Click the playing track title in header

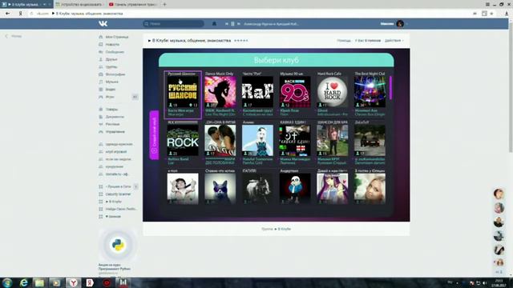tap(271, 24)
